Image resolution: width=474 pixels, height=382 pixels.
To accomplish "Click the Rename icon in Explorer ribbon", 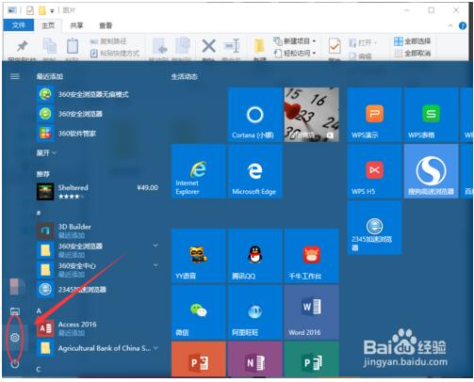I will click(x=232, y=46).
